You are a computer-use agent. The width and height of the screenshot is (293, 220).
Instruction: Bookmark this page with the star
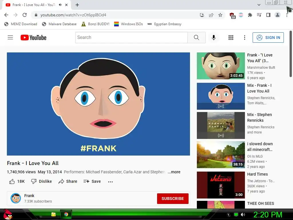pyautogui.click(x=220, y=15)
